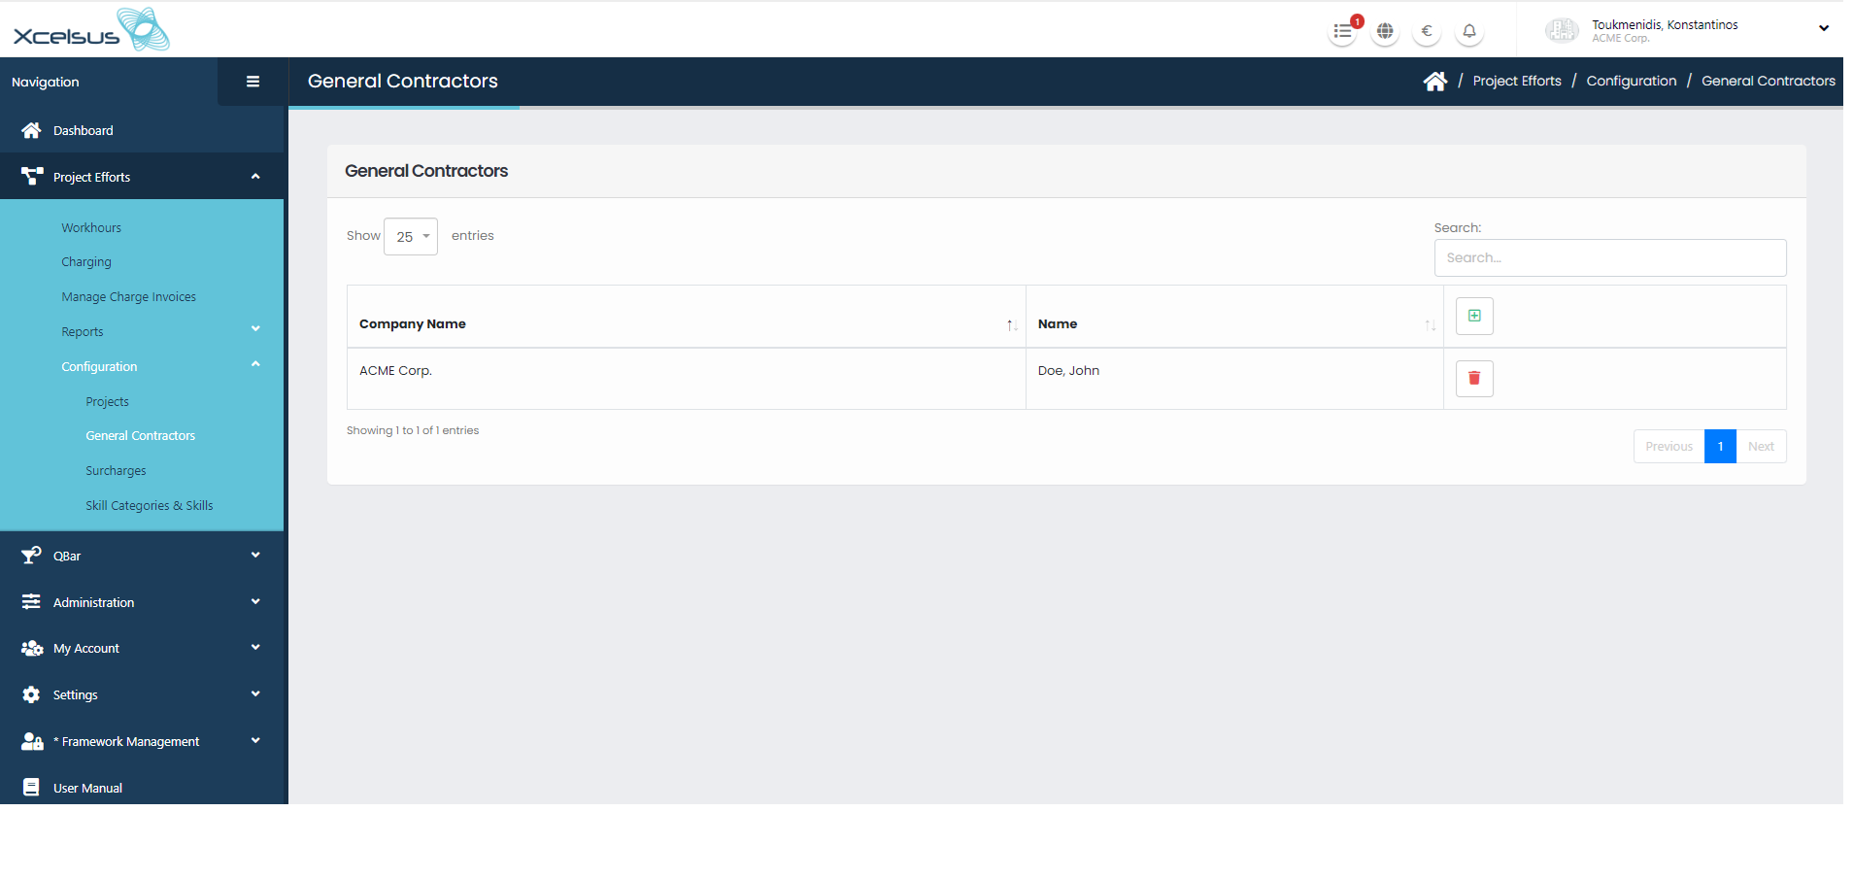This screenshot has height=879, width=1853.
Task: Click the Search input field
Action: pyautogui.click(x=1609, y=258)
